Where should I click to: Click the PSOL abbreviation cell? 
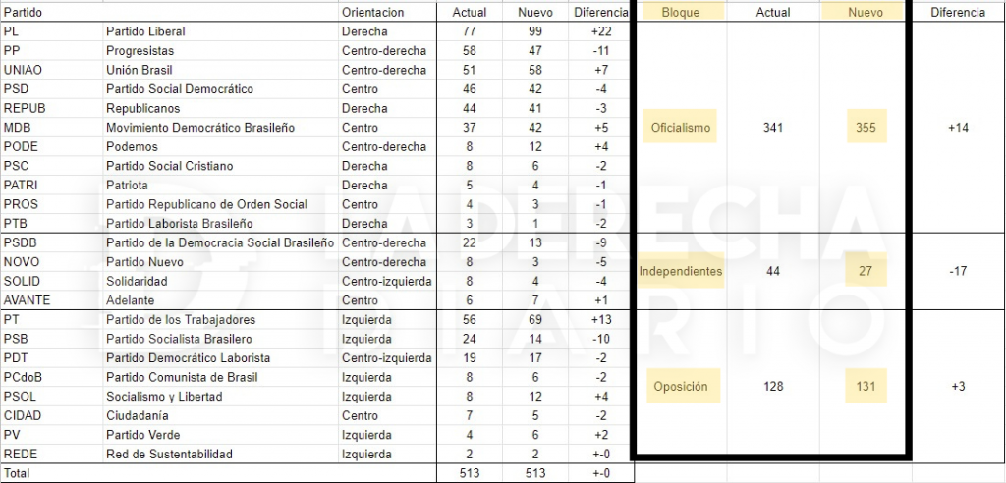pos(22,397)
